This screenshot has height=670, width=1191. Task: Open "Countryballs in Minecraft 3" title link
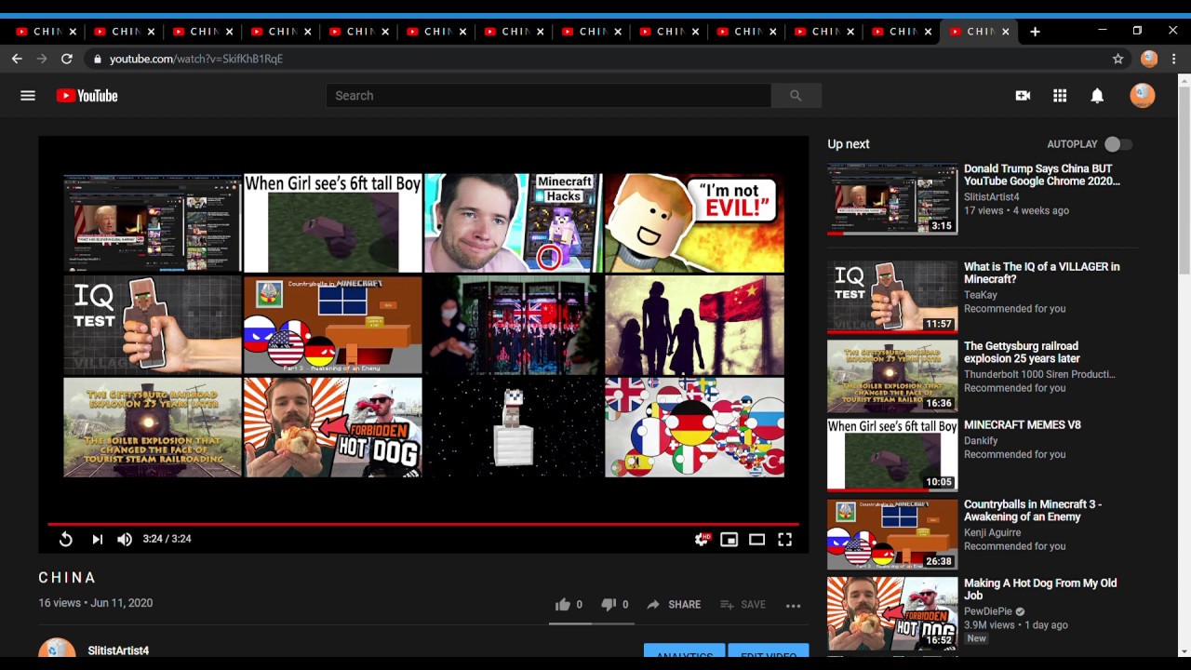tap(1033, 510)
